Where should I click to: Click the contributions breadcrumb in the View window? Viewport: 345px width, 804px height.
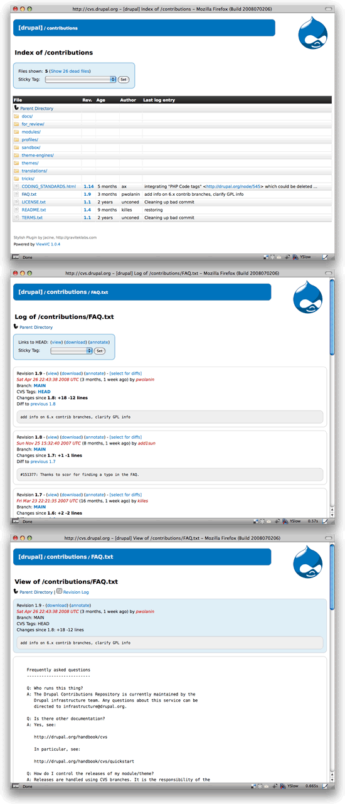(x=67, y=557)
